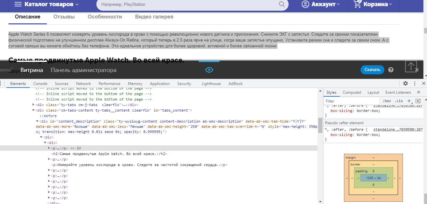Expand the Корзина dropdown arrow
427x204 pixels.
click(390, 4)
